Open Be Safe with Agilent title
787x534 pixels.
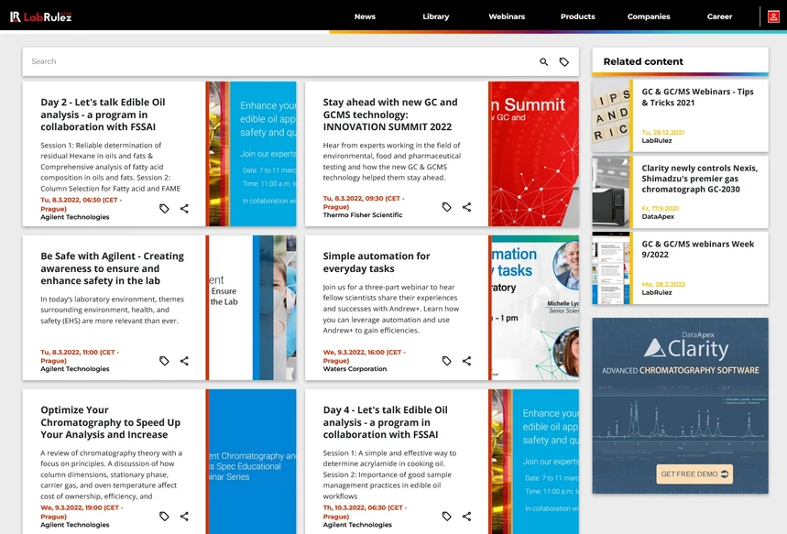pyautogui.click(x=112, y=268)
